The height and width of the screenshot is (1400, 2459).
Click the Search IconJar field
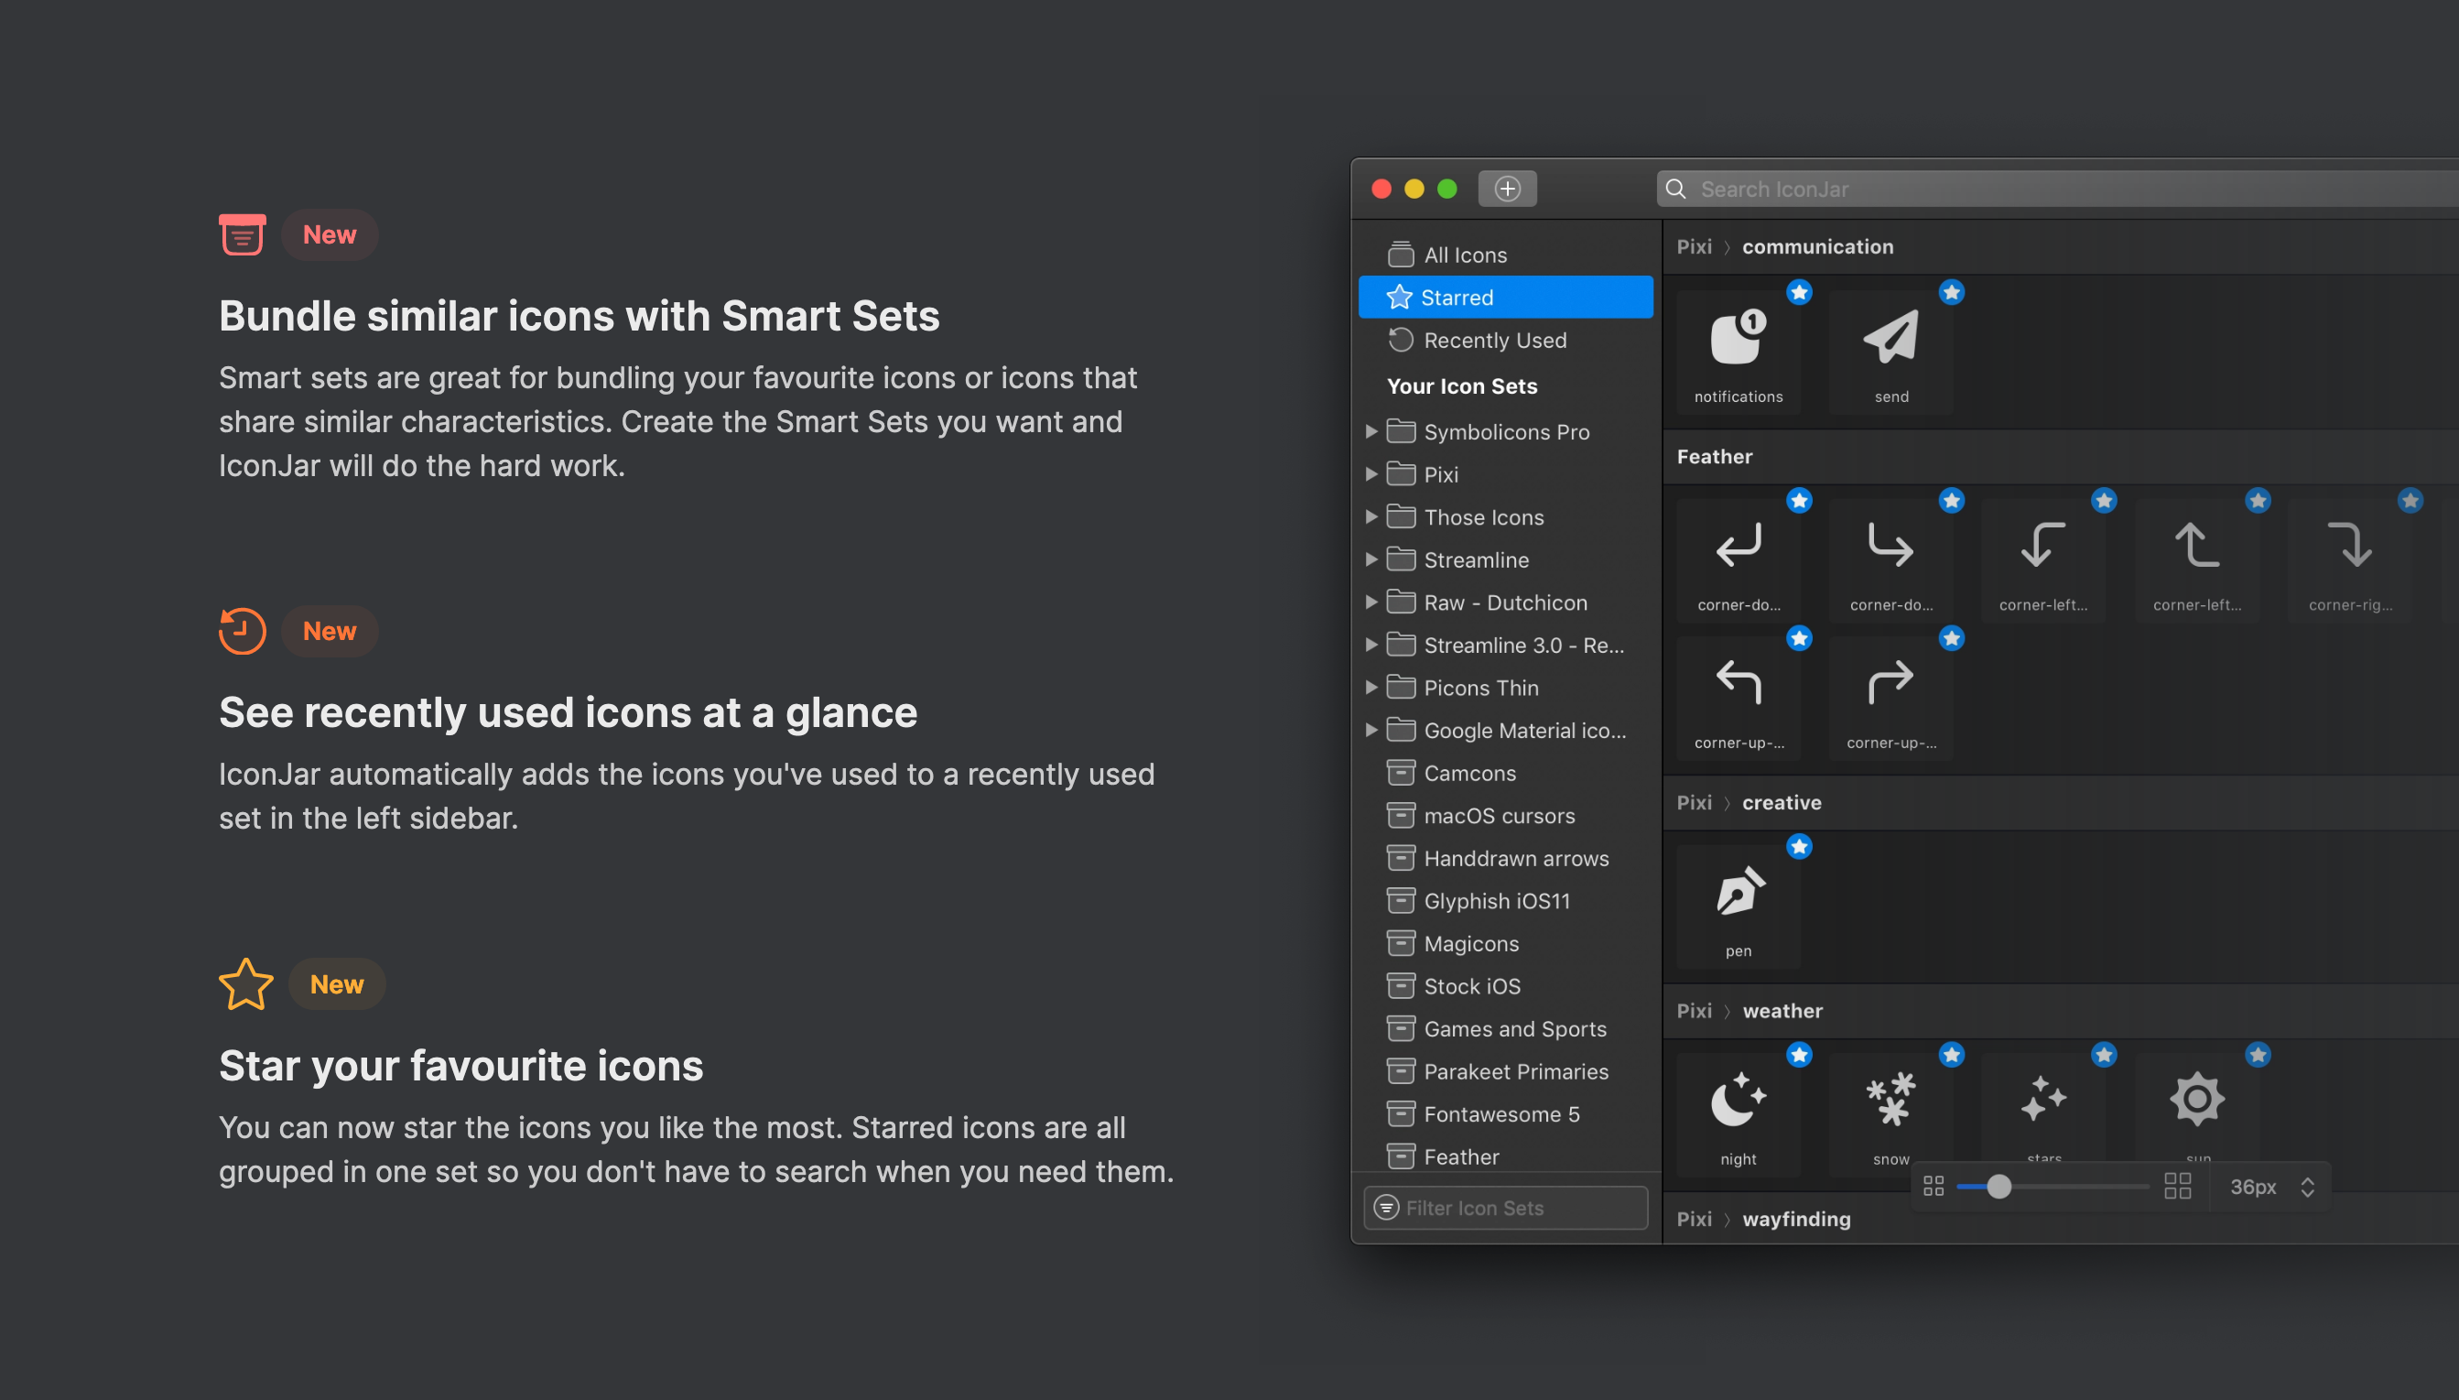[2057, 189]
